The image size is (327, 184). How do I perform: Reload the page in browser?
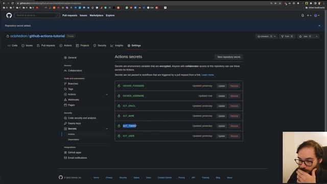[12, 3]
